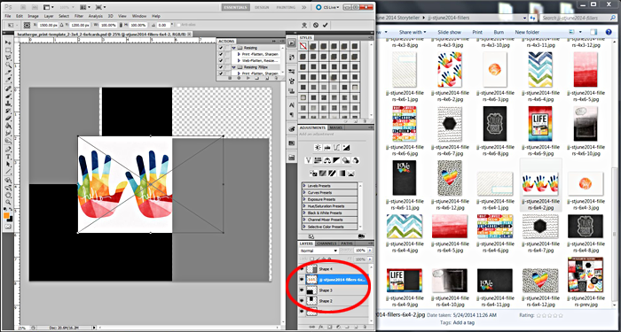
Task: Open the Normal blend mode dropdown
Action: [318, 251]
